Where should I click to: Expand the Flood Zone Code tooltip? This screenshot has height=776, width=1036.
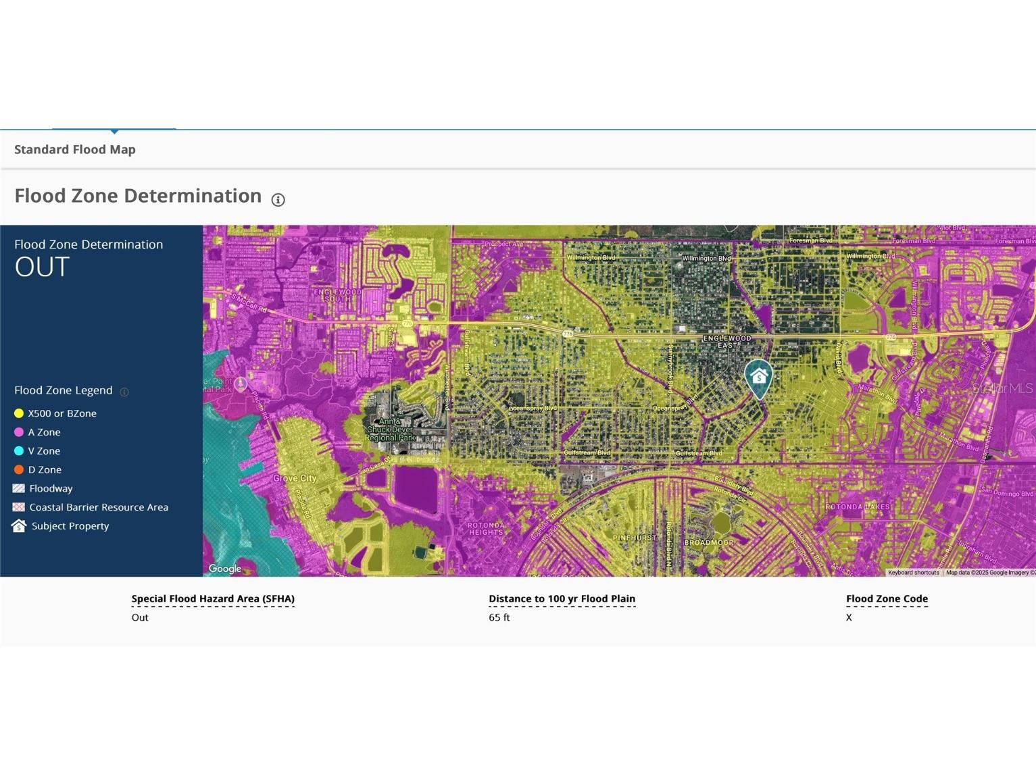pyautogui.click(x=887, y=598)
